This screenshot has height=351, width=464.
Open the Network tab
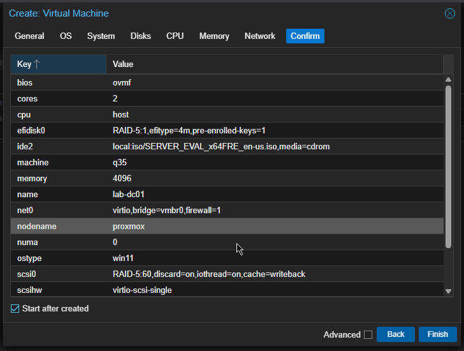tap(260, 36)
